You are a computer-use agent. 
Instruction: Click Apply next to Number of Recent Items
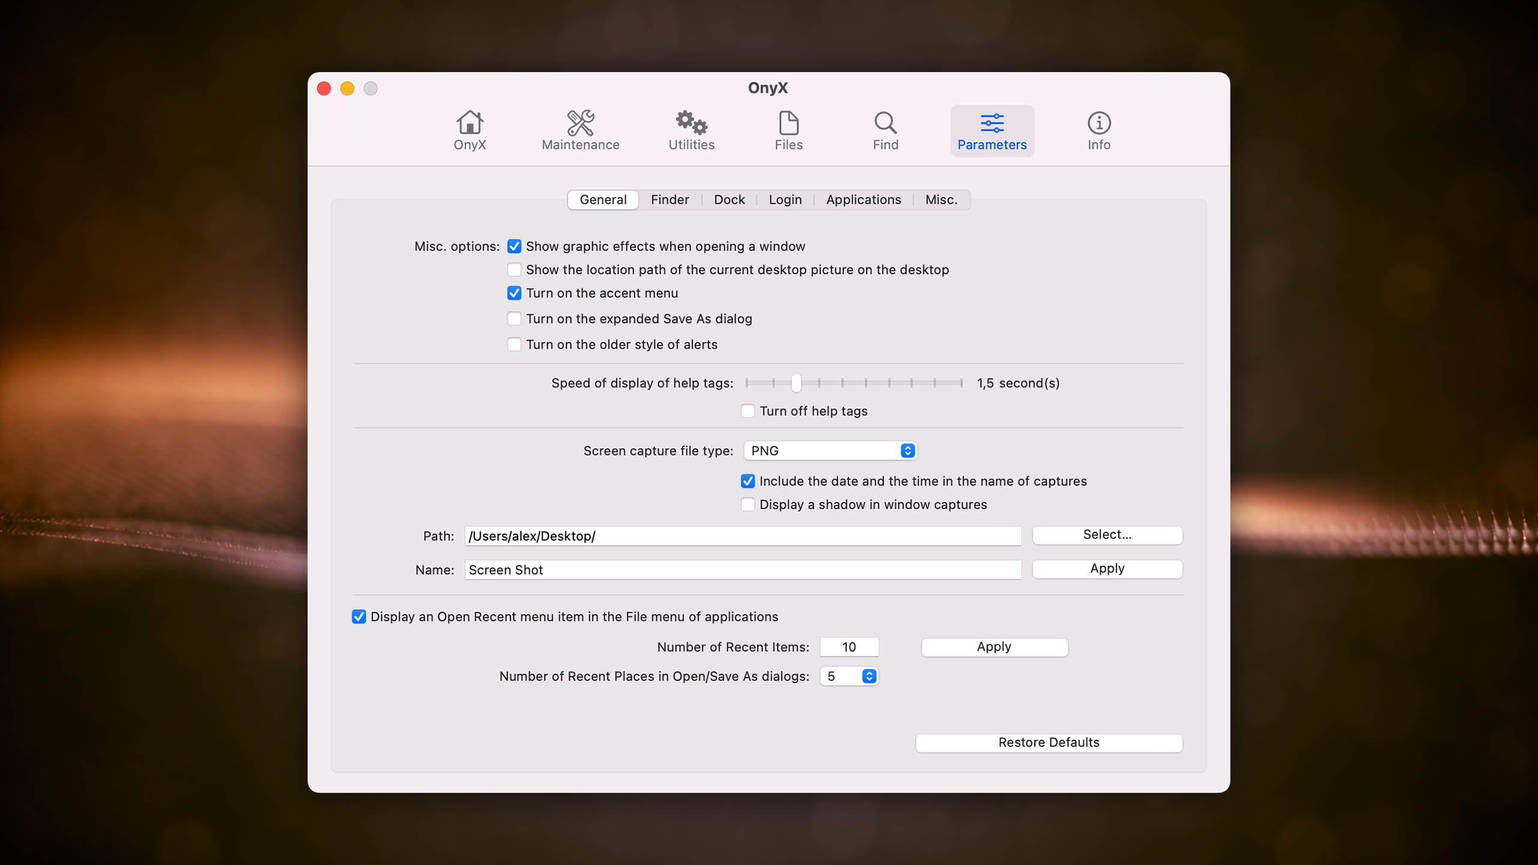click(994, 647)
